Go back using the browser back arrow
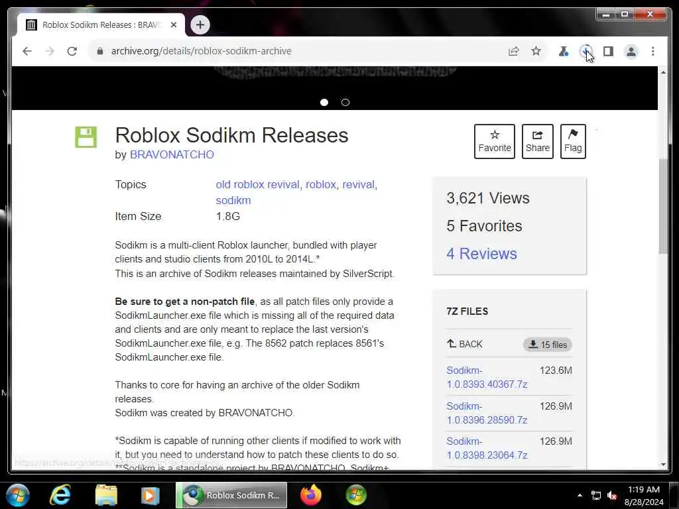Viewport: 679px width, 509px height. point(27,51)
